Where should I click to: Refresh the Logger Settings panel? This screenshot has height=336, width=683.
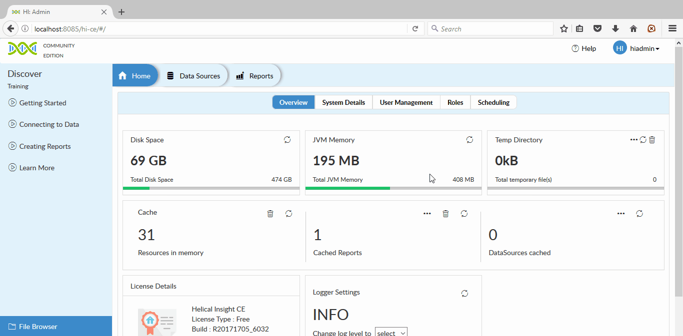[x=464, y=294]
